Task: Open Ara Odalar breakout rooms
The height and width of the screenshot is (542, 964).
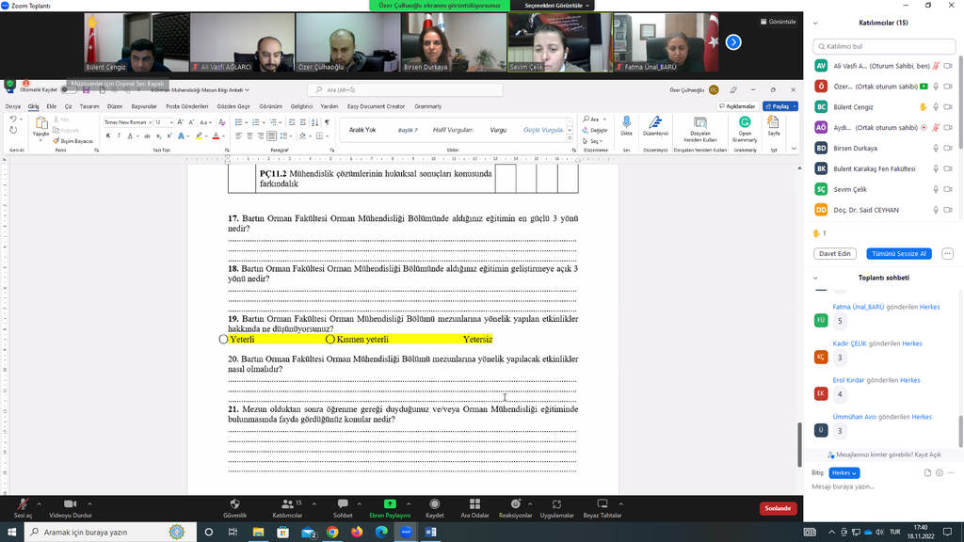Action: pyautogui.click(x=474, y=505)
